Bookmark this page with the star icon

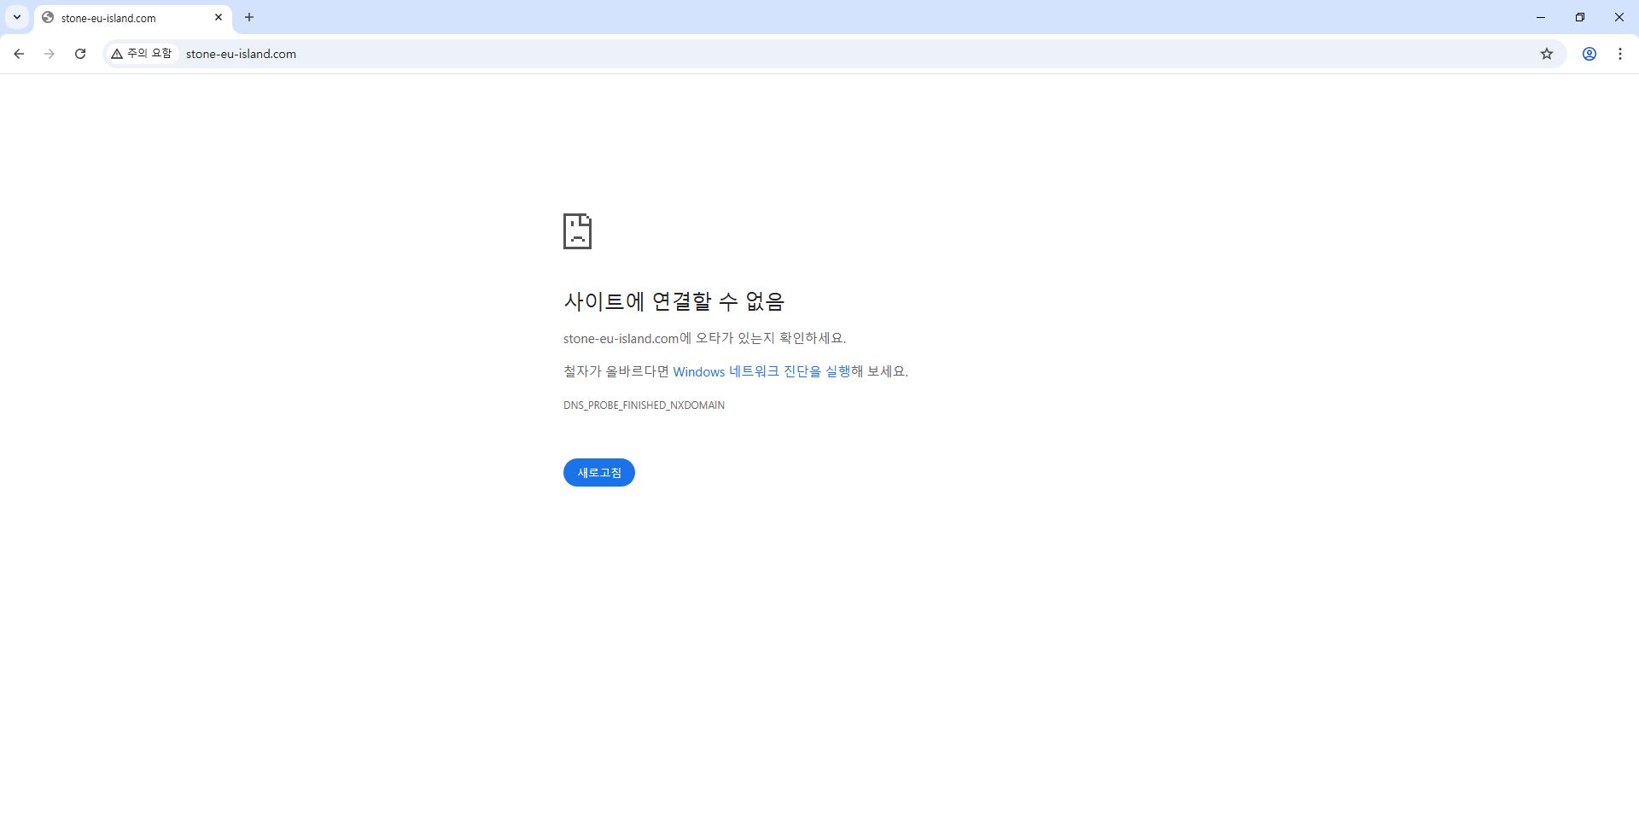[1547, 54]
